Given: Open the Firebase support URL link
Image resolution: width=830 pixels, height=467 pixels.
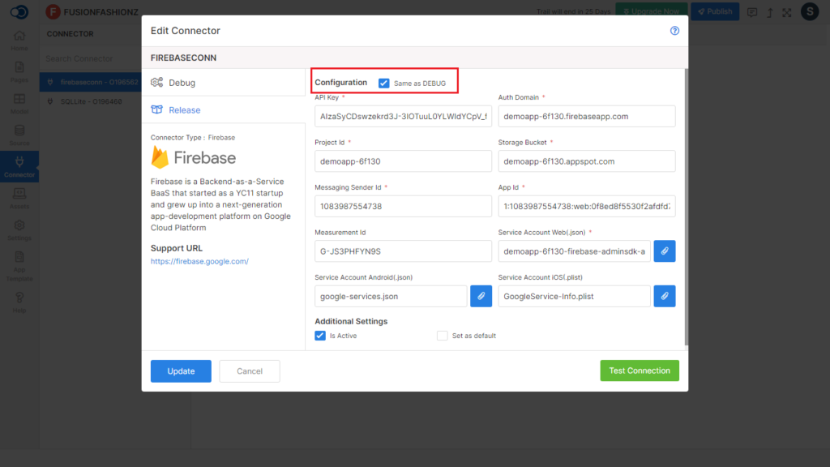Looking at the screenshot, I should coord(199,262).
